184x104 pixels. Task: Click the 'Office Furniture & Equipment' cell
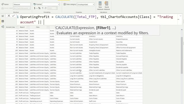tap(126, 48)
